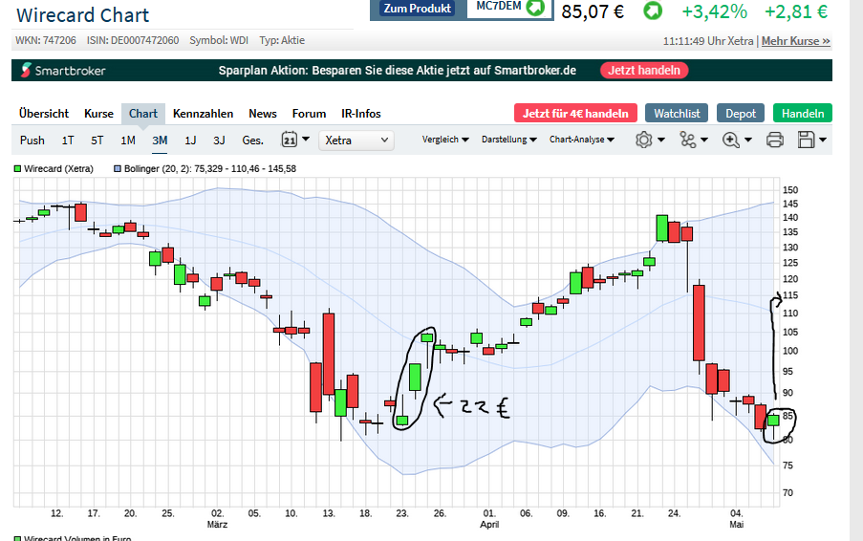The image size is (863, 541).
Task: Save chart using the floppy disk icon
Action: pyautogui.click(x=807, y=140)
